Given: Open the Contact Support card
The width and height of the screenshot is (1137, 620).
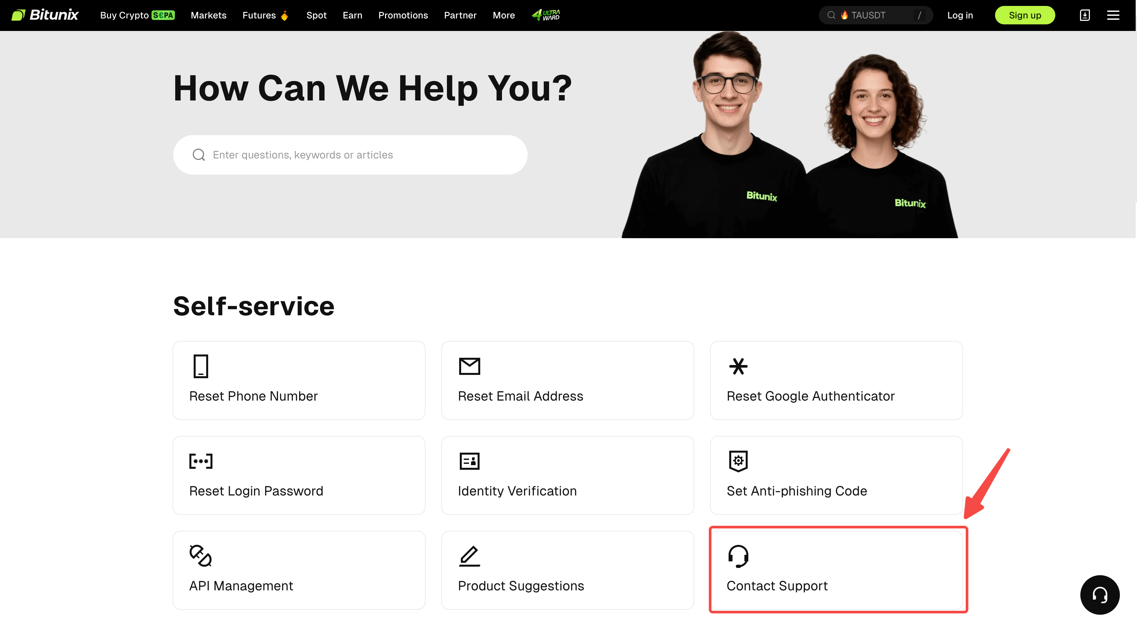Looking at the screenshot, I should 836,570.
